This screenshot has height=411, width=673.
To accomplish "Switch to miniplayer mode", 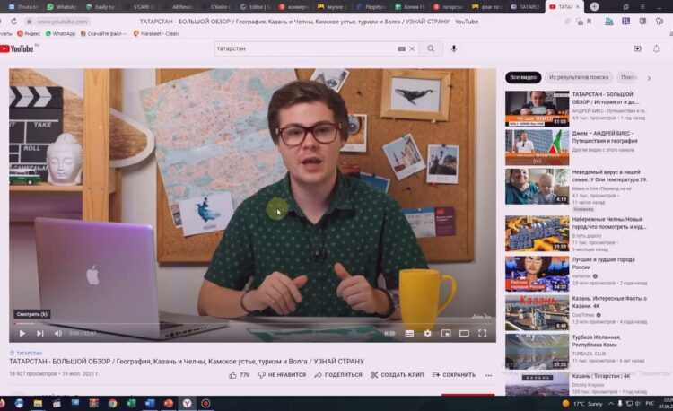I will coord(446,333).
